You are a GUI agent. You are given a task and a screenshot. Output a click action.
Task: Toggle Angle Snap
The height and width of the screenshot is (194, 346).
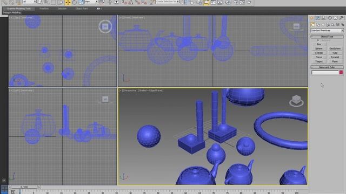click(131, 2)
